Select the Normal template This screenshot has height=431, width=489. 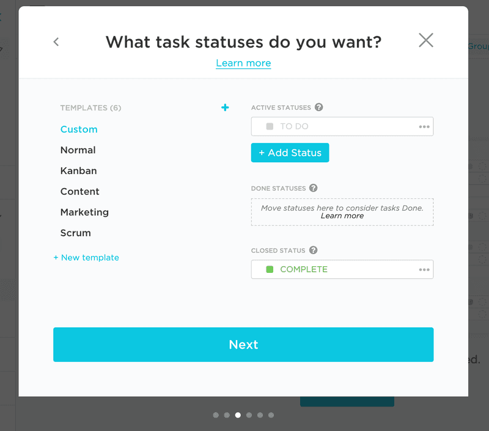(78, 150)
